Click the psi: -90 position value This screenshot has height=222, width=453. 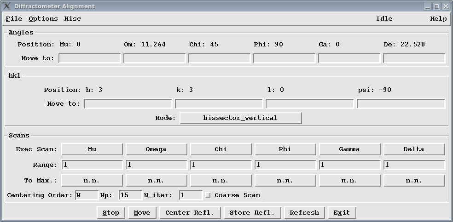(374, 90)
